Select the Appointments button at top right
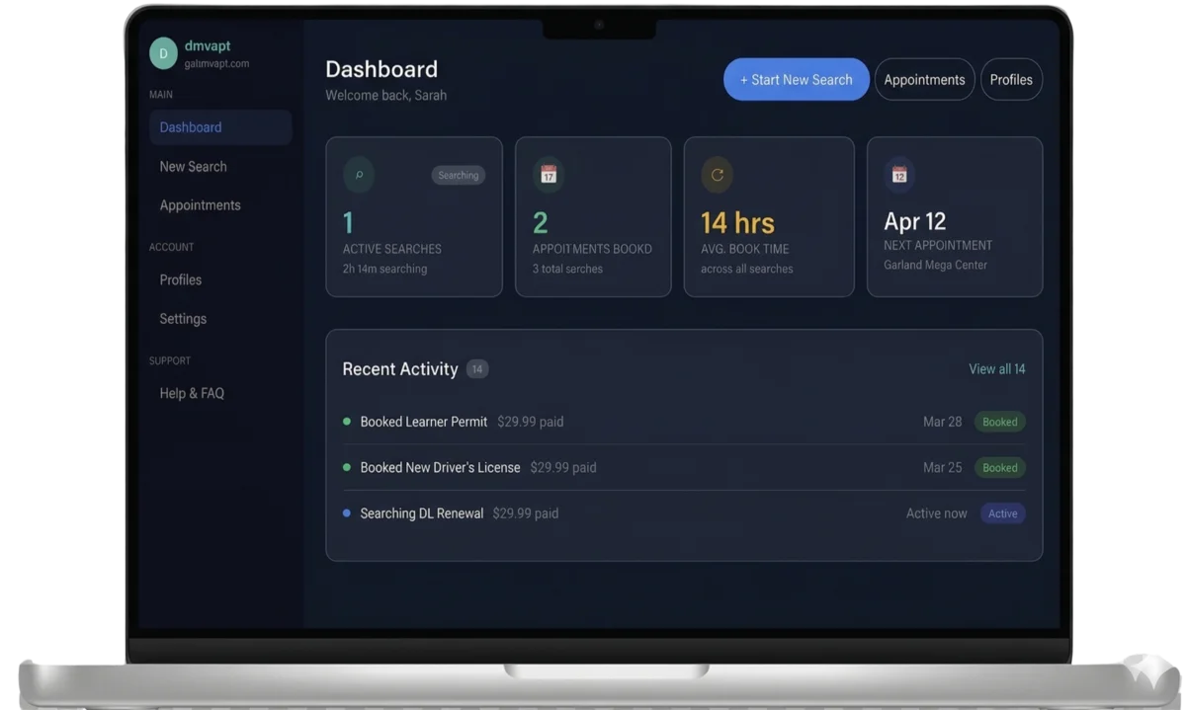Image resolution: width=1186 pixels, height=710 pixels. (x=924, y=79)
